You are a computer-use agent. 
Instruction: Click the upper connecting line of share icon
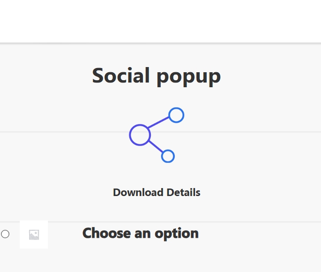pos(158,122)
